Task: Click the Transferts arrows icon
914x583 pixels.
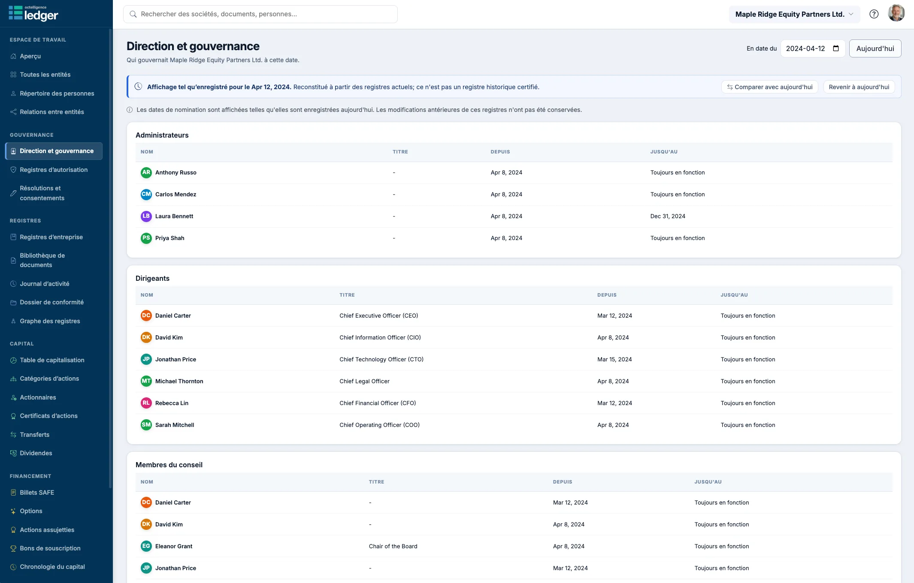Action: click(x=13, y=435)
